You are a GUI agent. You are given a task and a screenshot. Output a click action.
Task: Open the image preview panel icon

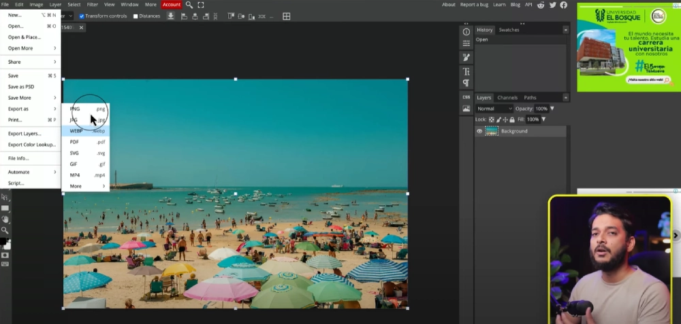click(466, 109)
